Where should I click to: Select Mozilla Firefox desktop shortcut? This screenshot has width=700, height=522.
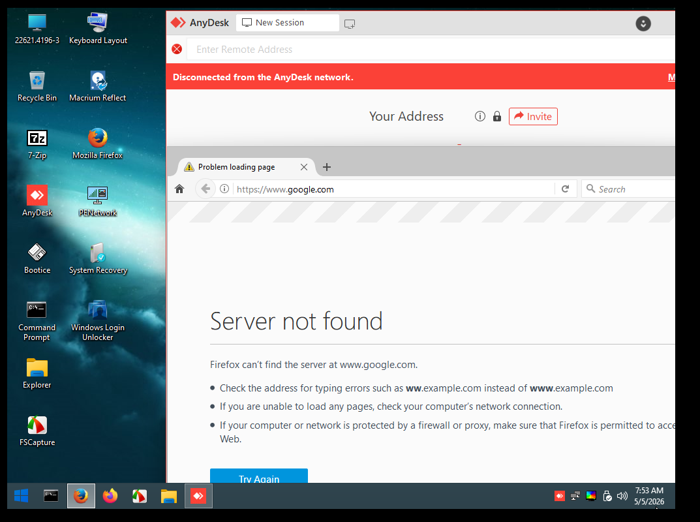pyautogui.click(x=98, y=144)
